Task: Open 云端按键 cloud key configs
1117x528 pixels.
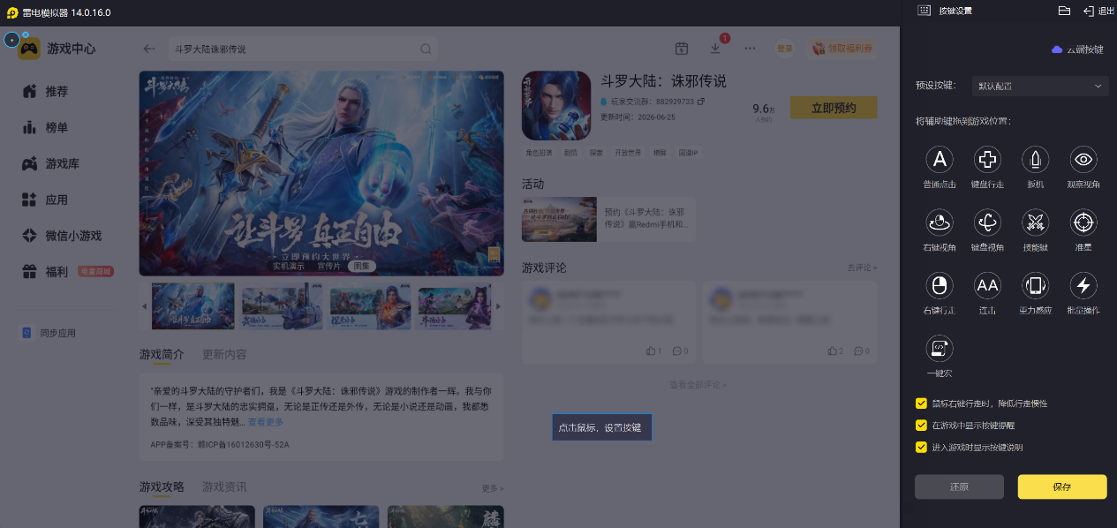Action: (1077, 49)
